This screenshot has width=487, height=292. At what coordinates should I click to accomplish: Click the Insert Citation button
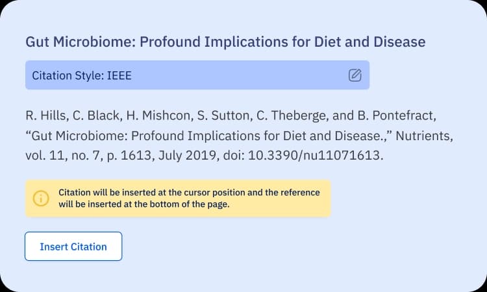73,247
